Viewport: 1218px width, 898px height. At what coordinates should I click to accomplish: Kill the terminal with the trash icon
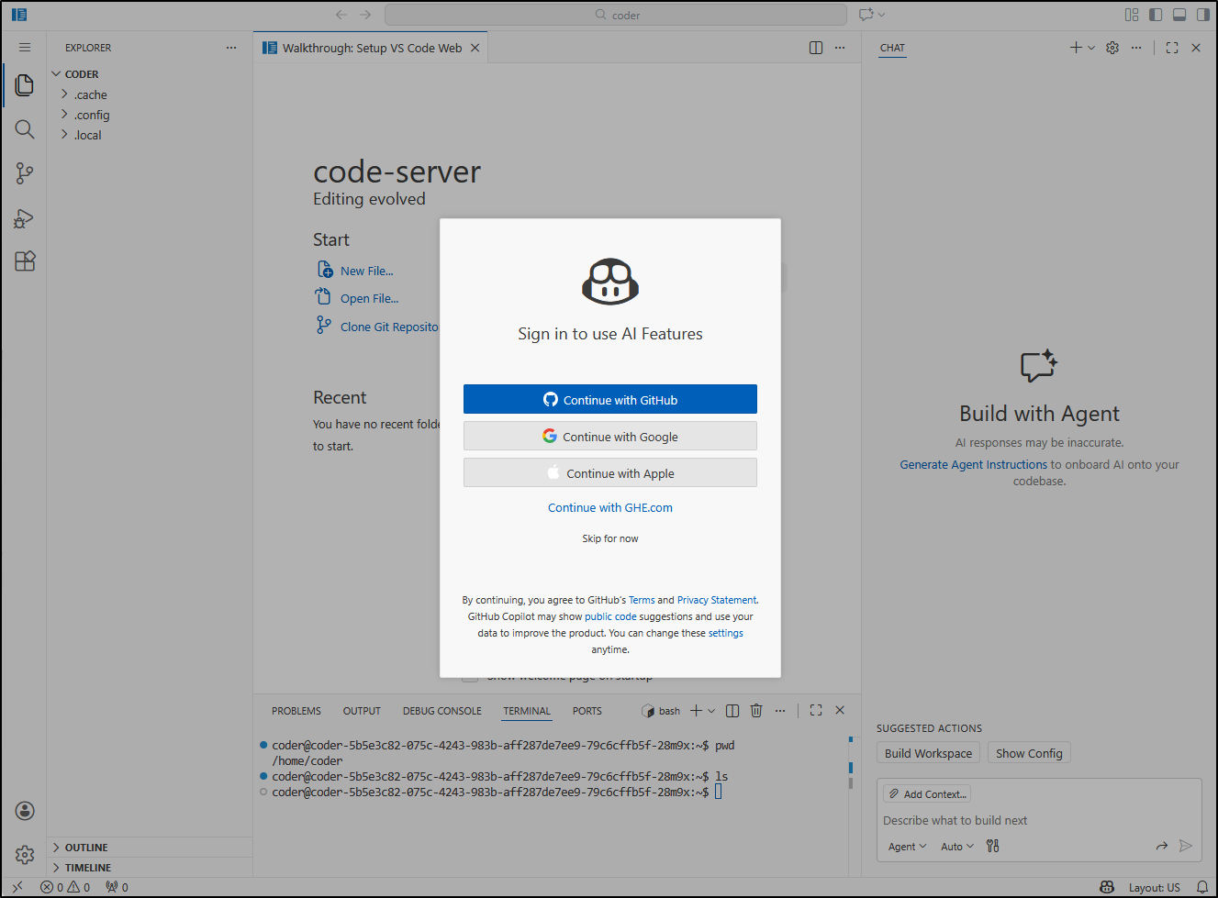[755, 710]
